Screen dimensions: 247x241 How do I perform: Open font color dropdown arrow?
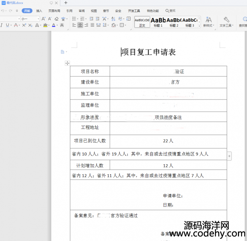point(57,25)
